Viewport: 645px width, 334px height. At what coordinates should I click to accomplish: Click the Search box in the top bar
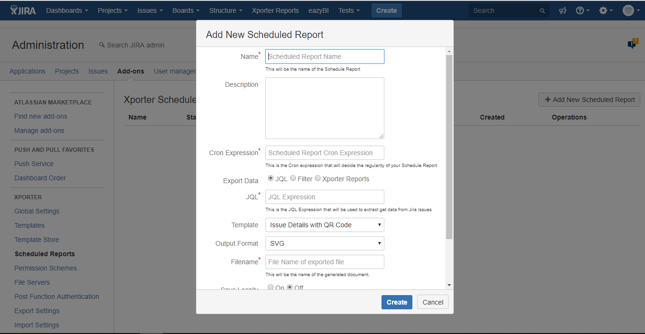(x=508, y=10)
